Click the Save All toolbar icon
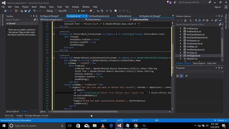Viewport: 229px width, 129px height. 29,11
